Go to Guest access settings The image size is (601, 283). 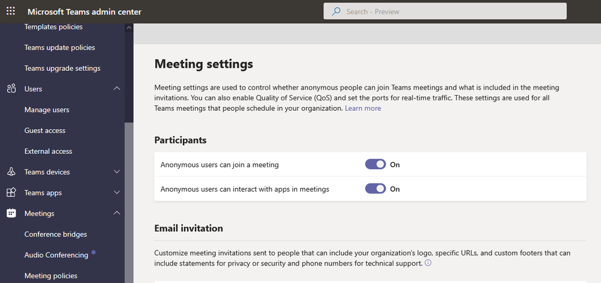click(x=45, y=130)
